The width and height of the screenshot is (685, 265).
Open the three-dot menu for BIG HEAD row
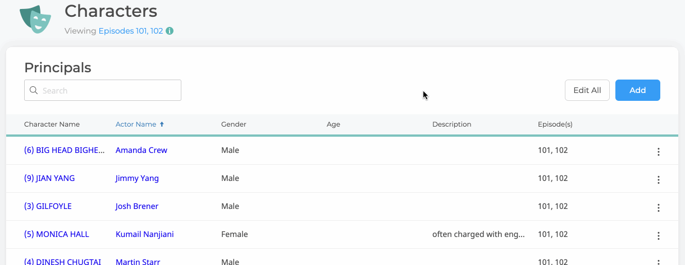point(659,152)
